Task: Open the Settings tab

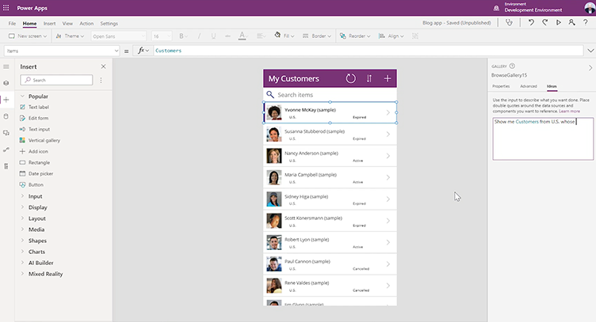Action: pyautogui.click(x=109, y=24)
